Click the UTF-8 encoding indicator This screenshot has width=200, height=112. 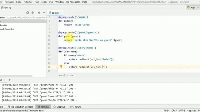(x=182, y=111)
